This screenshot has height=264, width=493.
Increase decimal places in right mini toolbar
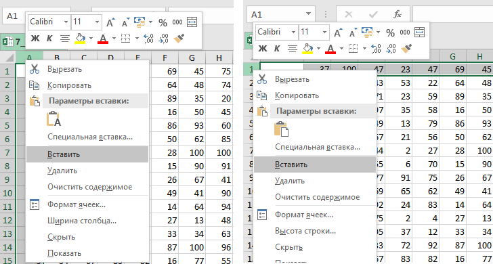[376, 49]
